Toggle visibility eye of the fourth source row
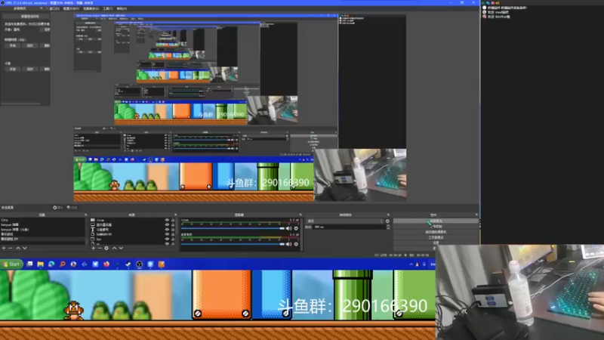 point(167,234)
